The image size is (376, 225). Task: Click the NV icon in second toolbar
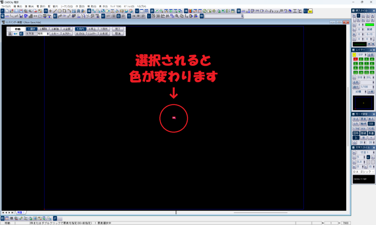103,16
